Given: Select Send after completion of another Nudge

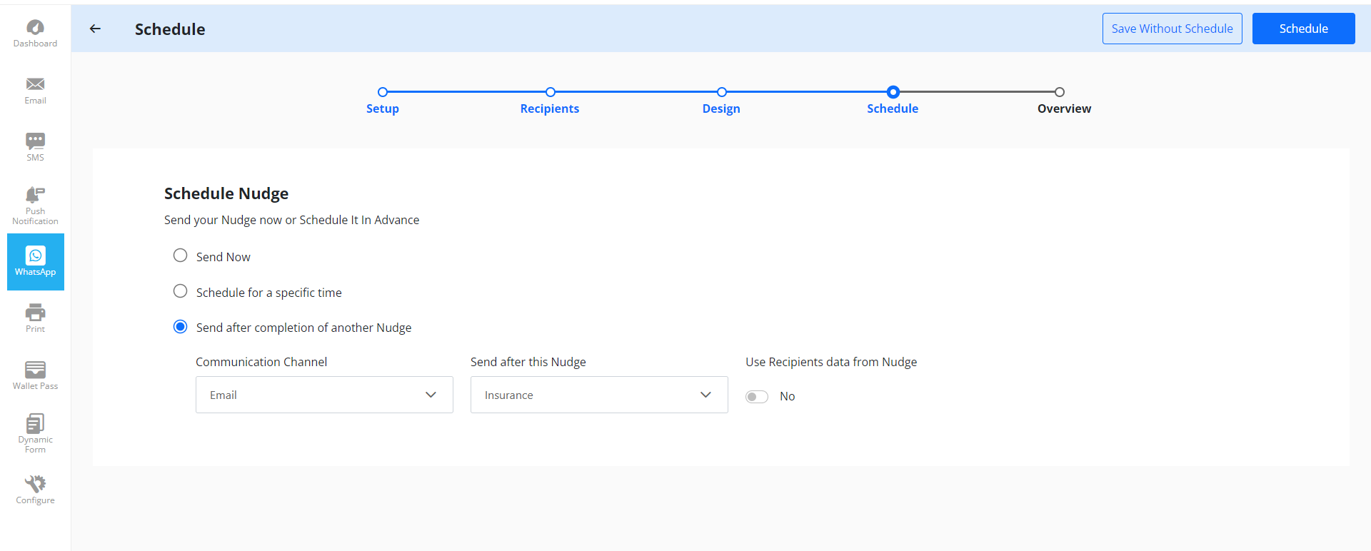Looking at the screenshot, I should tap(181, 326).
